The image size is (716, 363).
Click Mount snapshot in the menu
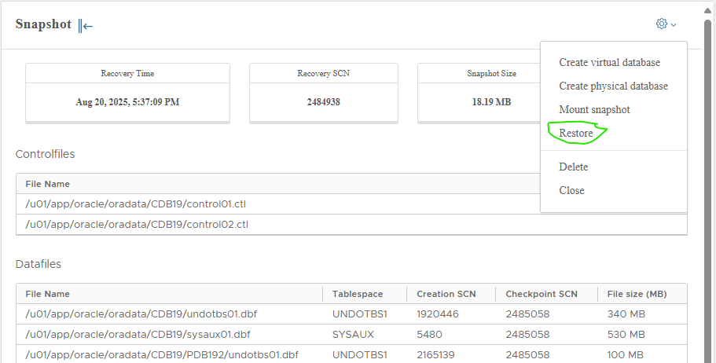[x=594, y=109]
